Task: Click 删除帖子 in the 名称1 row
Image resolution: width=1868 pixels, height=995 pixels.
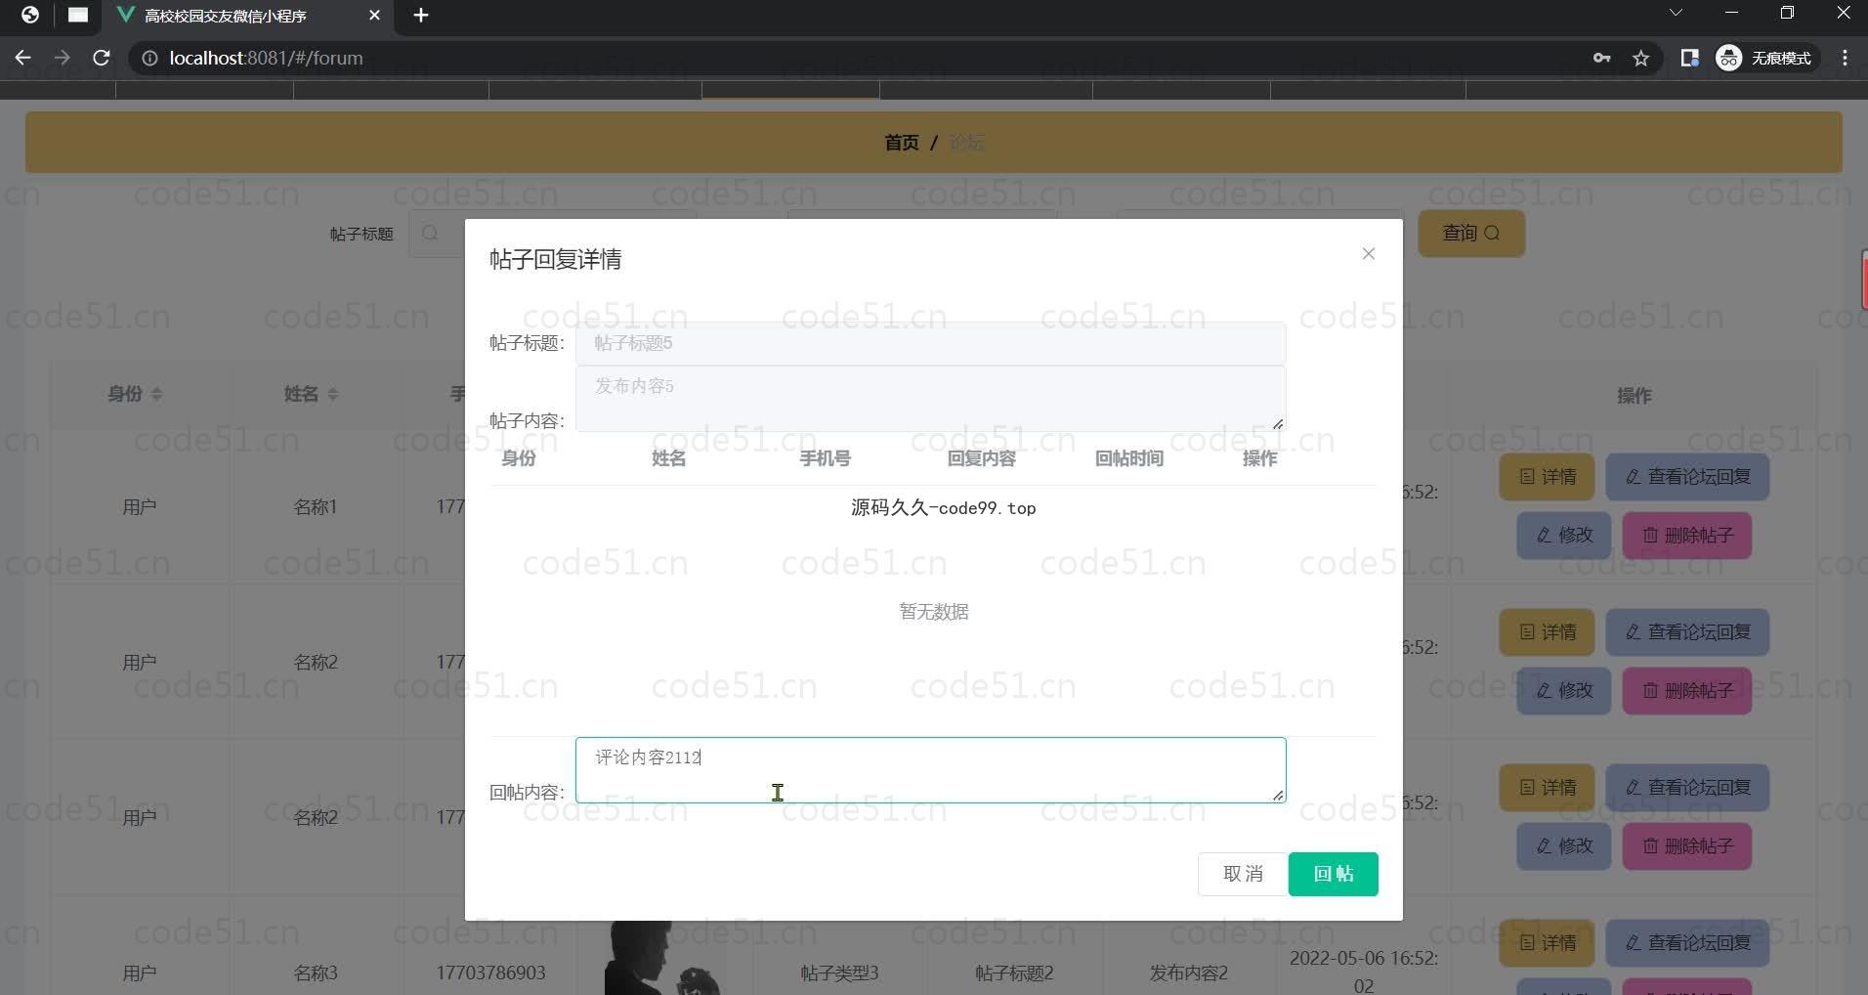Action: [x=1686, y=536]
